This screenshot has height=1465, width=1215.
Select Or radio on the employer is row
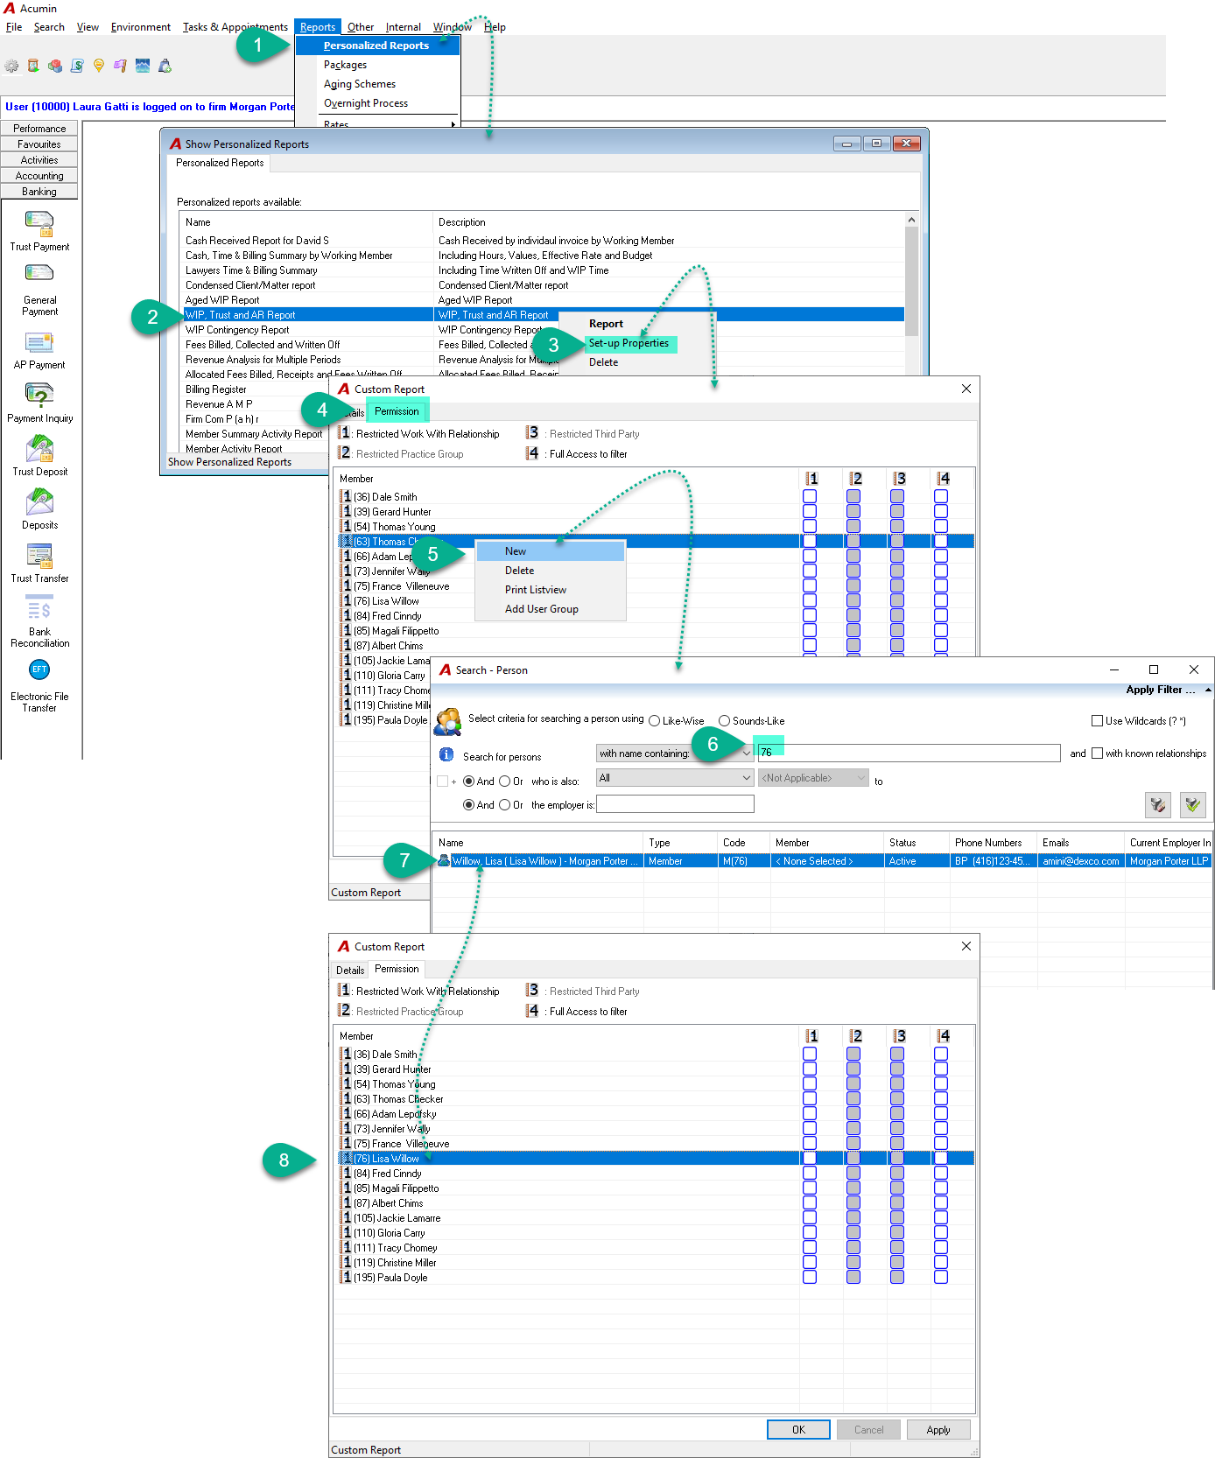coord(504,805)
